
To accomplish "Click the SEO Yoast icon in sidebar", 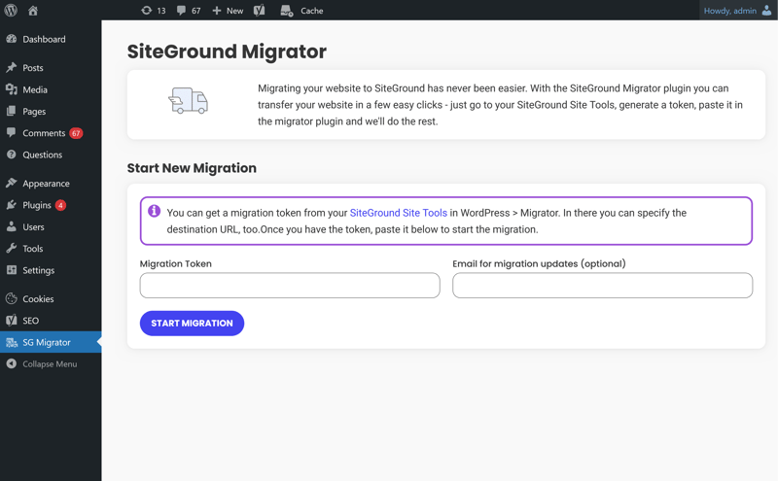I will [12, 321].
